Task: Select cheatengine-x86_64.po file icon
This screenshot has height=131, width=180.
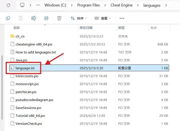Action: click(12, 44)
